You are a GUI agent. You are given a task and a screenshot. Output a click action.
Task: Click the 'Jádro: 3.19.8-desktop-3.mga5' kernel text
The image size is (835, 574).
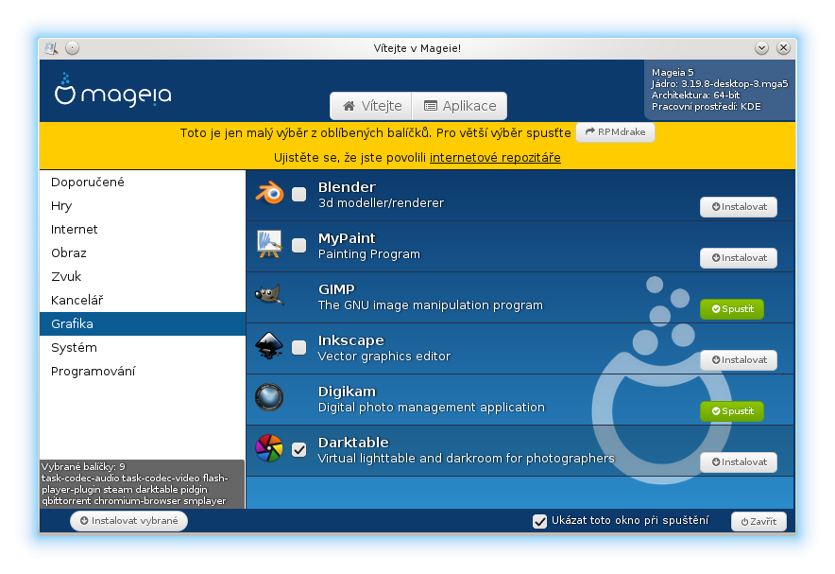pyautogui.click(x=720, y=84)
